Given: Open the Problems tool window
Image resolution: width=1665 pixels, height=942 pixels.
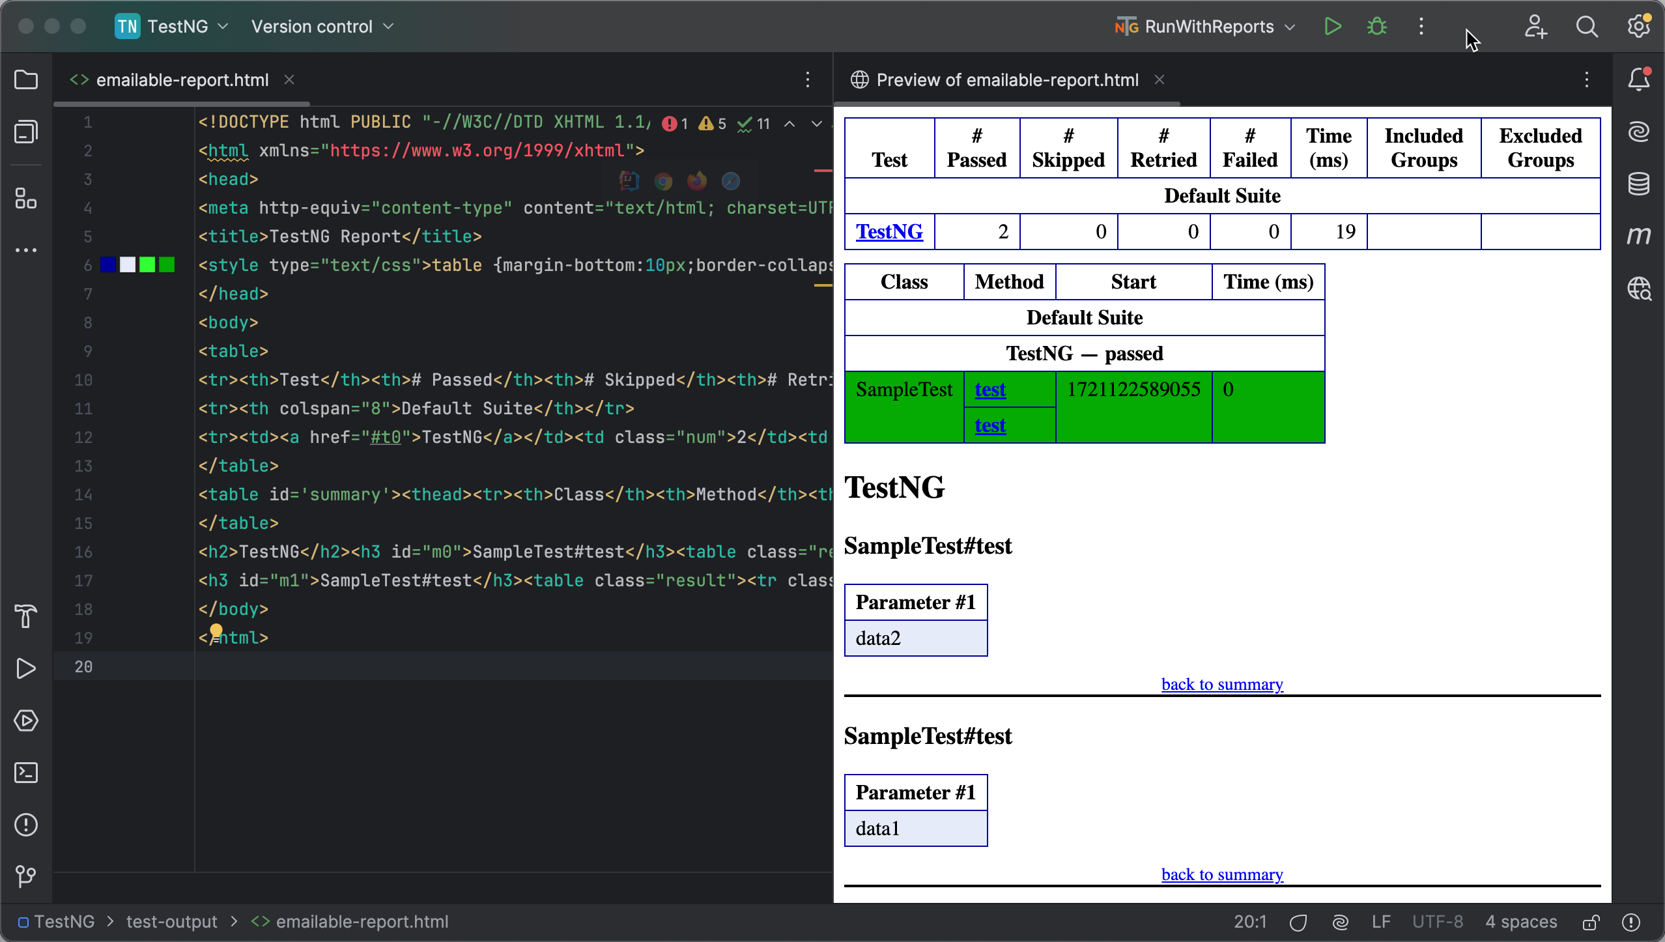Looking at the screenshot, I should [x=26, y=825].
